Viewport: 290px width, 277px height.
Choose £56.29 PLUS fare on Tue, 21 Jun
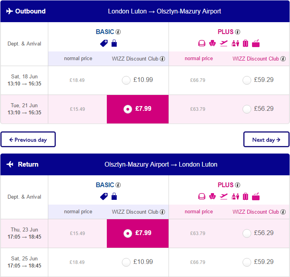click(247, 109)
